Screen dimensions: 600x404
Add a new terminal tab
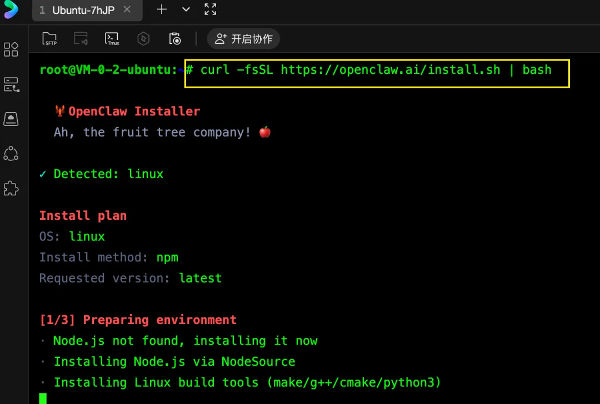click(x=162, y=9)
